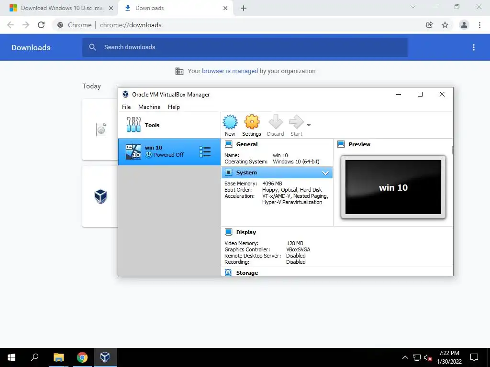490x367 pixels.
Task: Bookmark this page with star icon
Action: [x=445, y=25]
